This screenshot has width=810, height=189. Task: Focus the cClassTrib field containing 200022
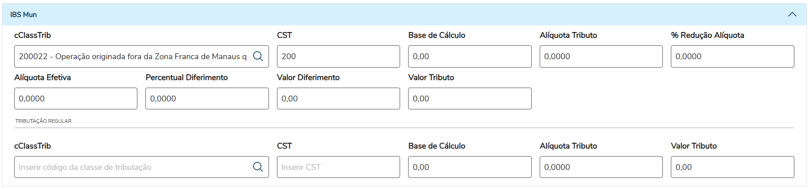tap(132, 56)
